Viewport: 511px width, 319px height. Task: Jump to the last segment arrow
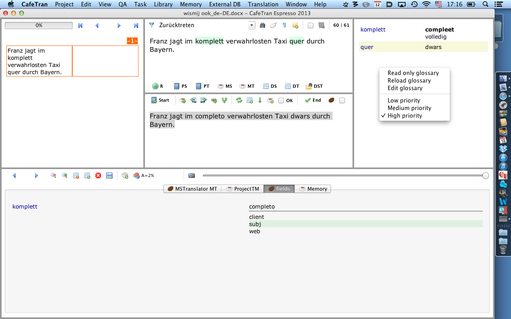click(136, 26)
